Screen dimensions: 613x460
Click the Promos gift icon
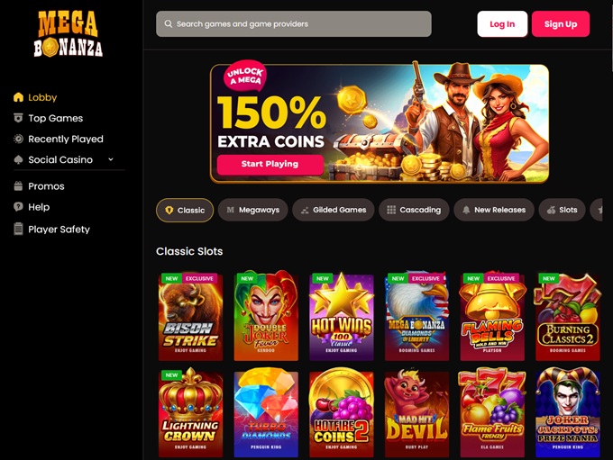18,186
